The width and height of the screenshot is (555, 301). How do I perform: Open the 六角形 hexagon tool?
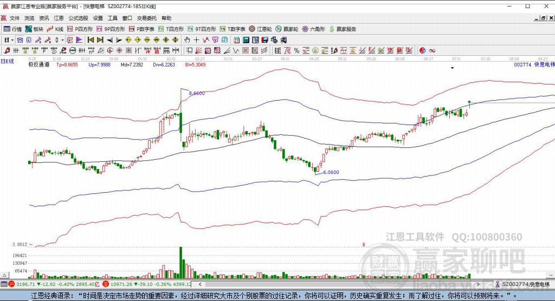[x=314, y=29]
